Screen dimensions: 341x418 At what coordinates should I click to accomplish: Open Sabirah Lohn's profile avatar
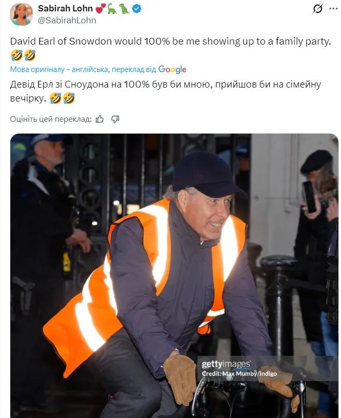(x=21, y=14)
